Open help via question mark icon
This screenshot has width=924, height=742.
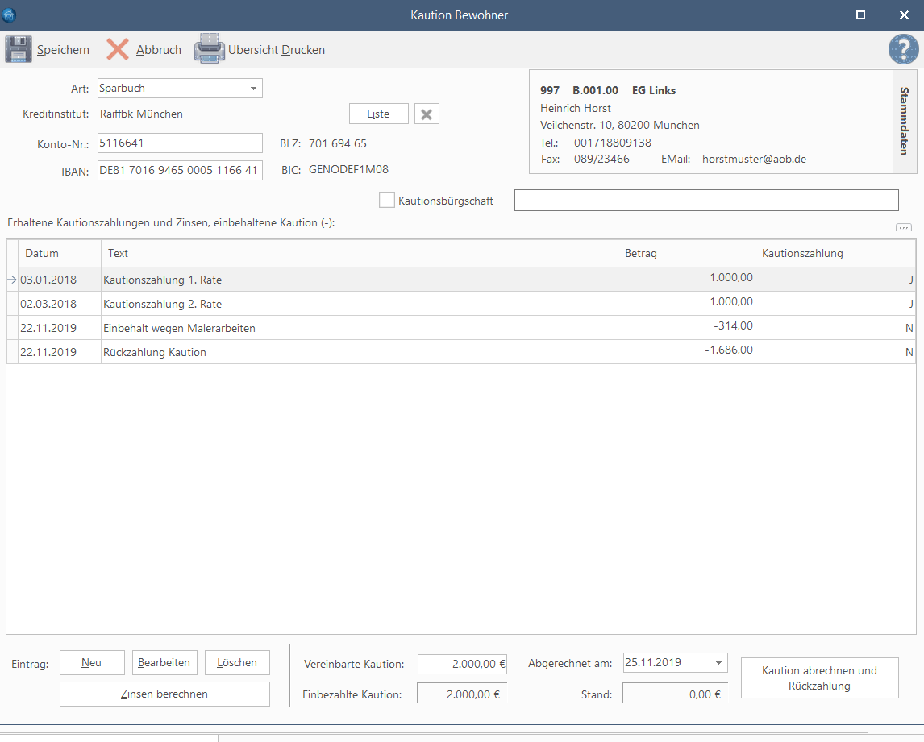click(x=903, y=49)
